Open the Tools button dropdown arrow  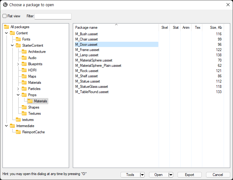(142, 175)
